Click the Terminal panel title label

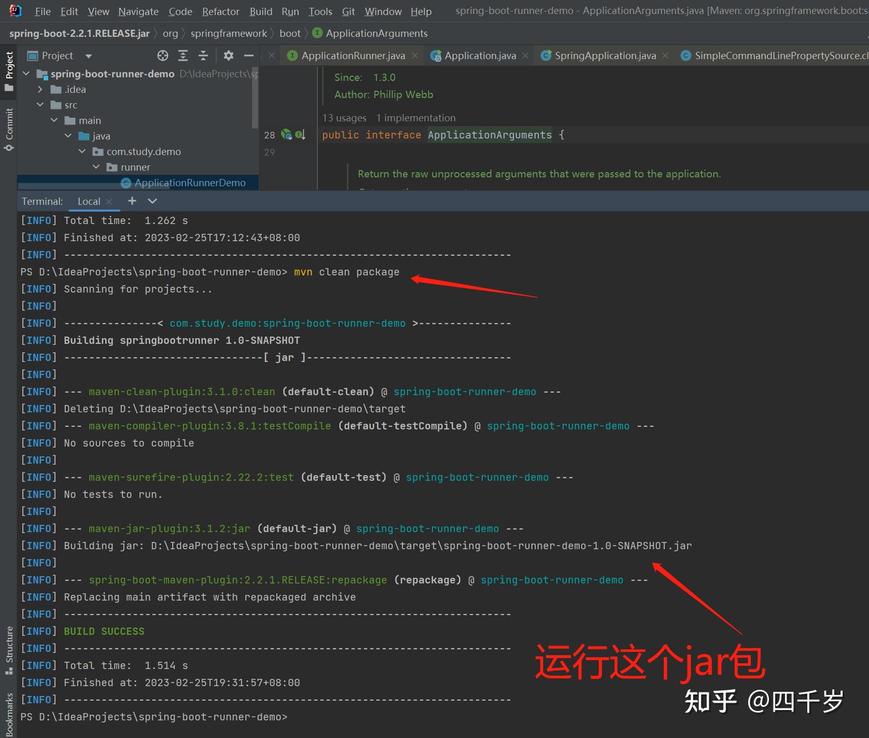tap(43, 201)
